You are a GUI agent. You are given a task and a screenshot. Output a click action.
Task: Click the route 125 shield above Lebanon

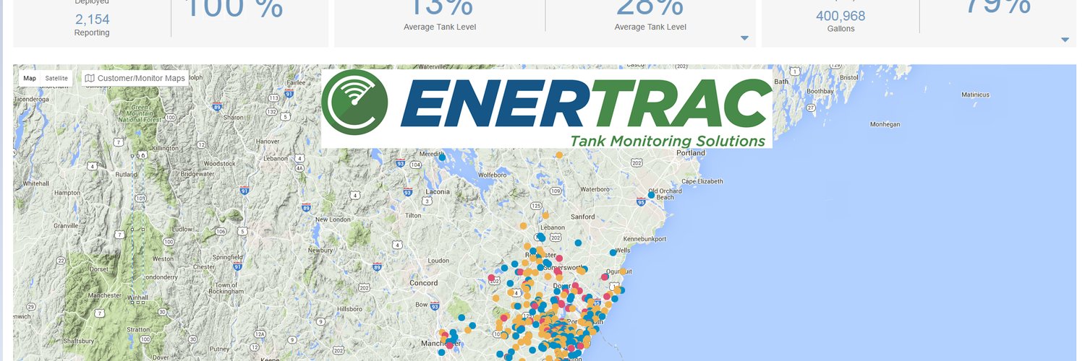pos(536,206)
